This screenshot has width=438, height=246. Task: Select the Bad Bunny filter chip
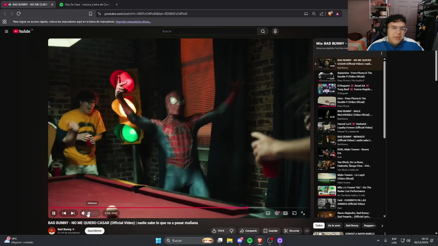[x=352, y=225]
